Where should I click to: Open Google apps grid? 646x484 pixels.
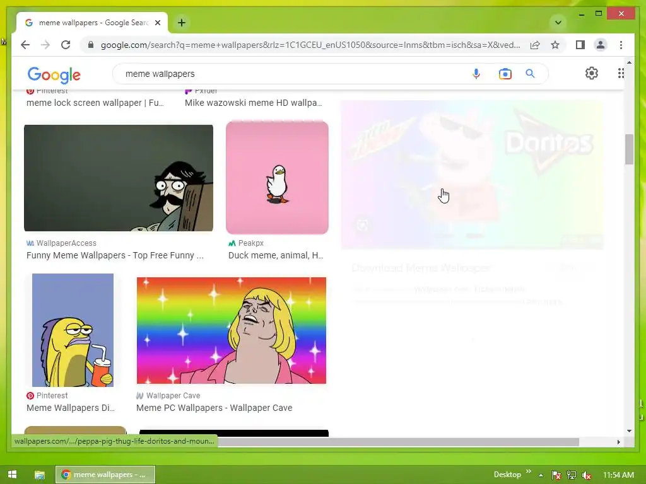coord(621,73)
